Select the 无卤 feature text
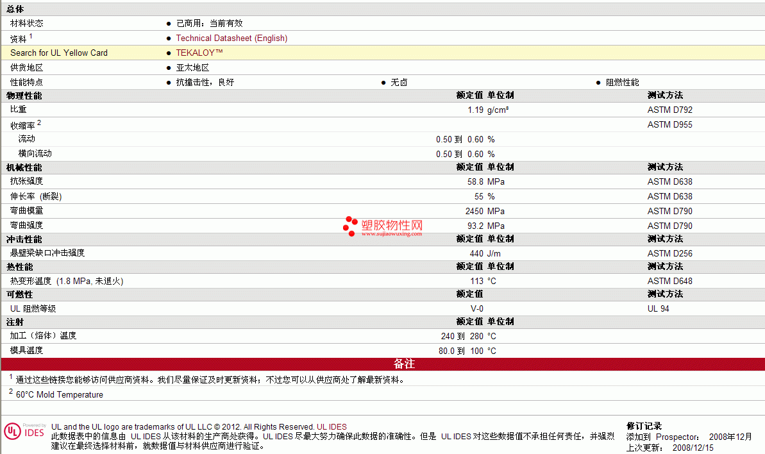This screenshot has height=454, width=765. [399, 82]
